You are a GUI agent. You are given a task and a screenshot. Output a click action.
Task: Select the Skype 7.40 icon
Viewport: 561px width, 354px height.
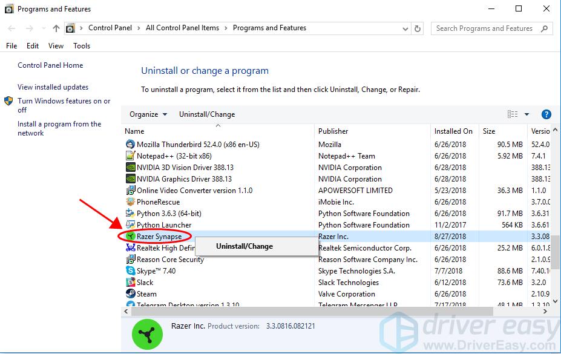[129, 270]
